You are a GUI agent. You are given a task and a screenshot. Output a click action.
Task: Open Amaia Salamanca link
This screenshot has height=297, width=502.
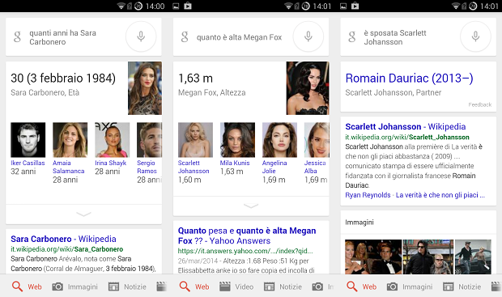tap(69, 167)
